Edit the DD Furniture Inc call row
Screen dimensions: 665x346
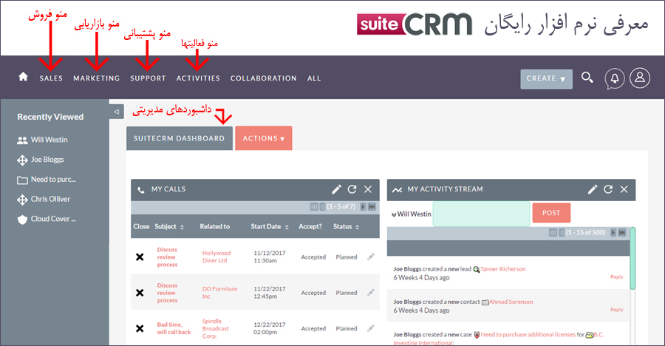tap(371, 293)
